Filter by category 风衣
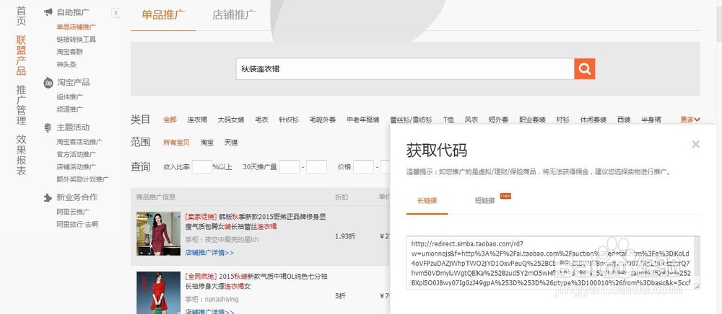This screenshot has width=722, height=314. tap(471, 120)
